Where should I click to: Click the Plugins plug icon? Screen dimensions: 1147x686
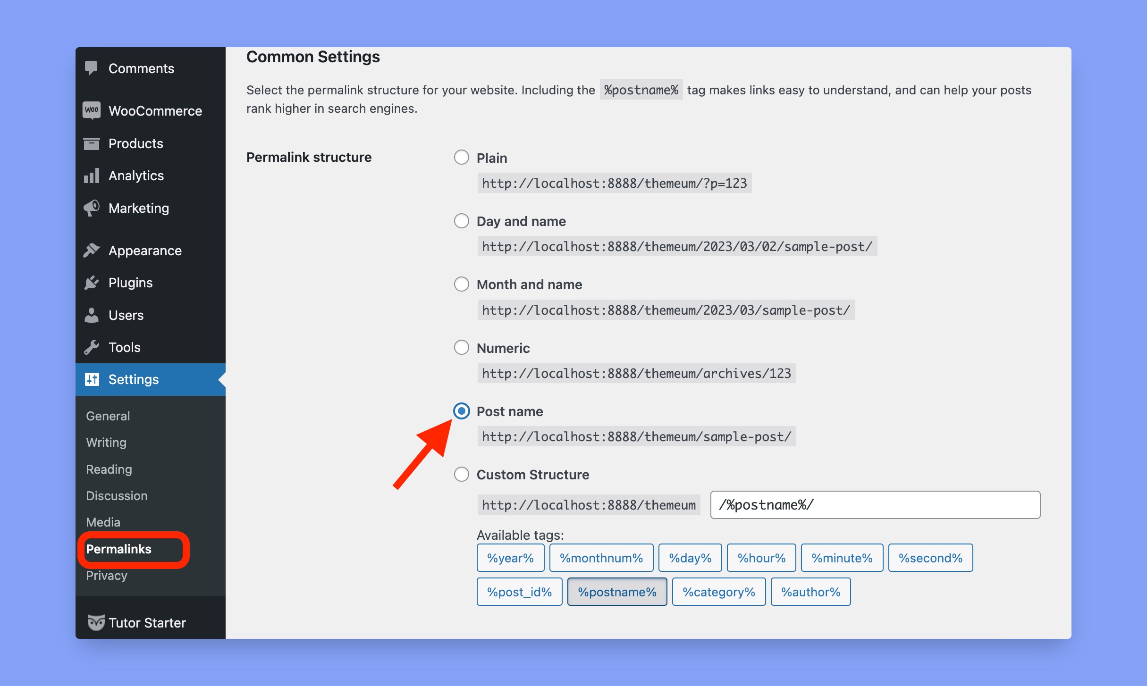tap(92, 283)
